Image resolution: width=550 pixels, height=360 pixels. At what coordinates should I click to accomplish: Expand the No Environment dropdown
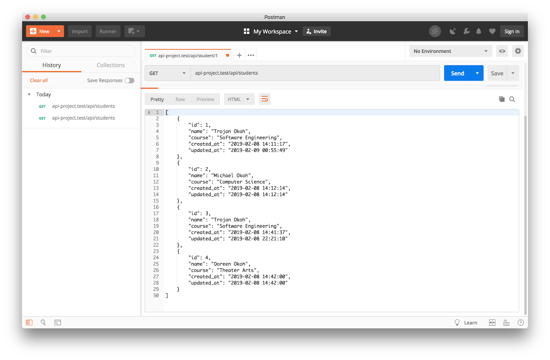[x=450, y=51]
